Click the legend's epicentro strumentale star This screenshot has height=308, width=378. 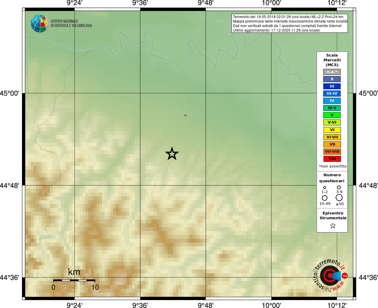(x=333, y=226)
